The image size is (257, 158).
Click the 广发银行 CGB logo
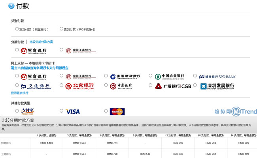coord(173,86)
